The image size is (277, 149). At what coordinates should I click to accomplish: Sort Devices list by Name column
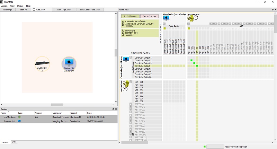(8, 113)
